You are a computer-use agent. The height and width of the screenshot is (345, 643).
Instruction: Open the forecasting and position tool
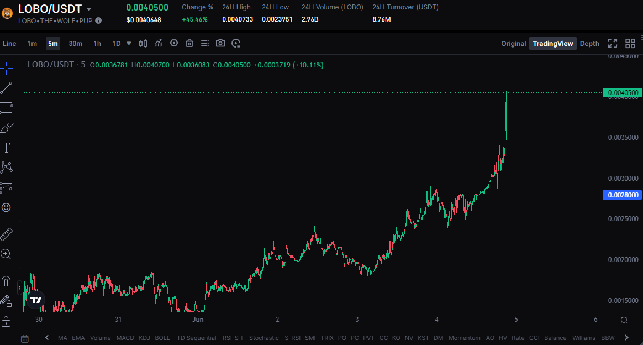coord(6,187)
